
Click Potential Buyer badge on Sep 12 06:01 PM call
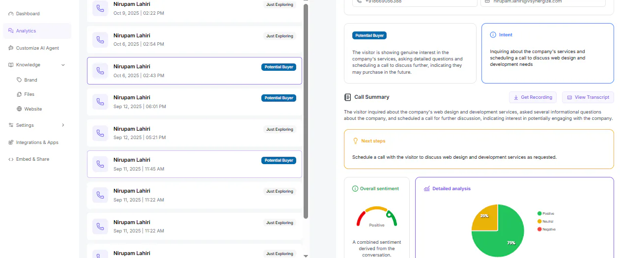279,98
